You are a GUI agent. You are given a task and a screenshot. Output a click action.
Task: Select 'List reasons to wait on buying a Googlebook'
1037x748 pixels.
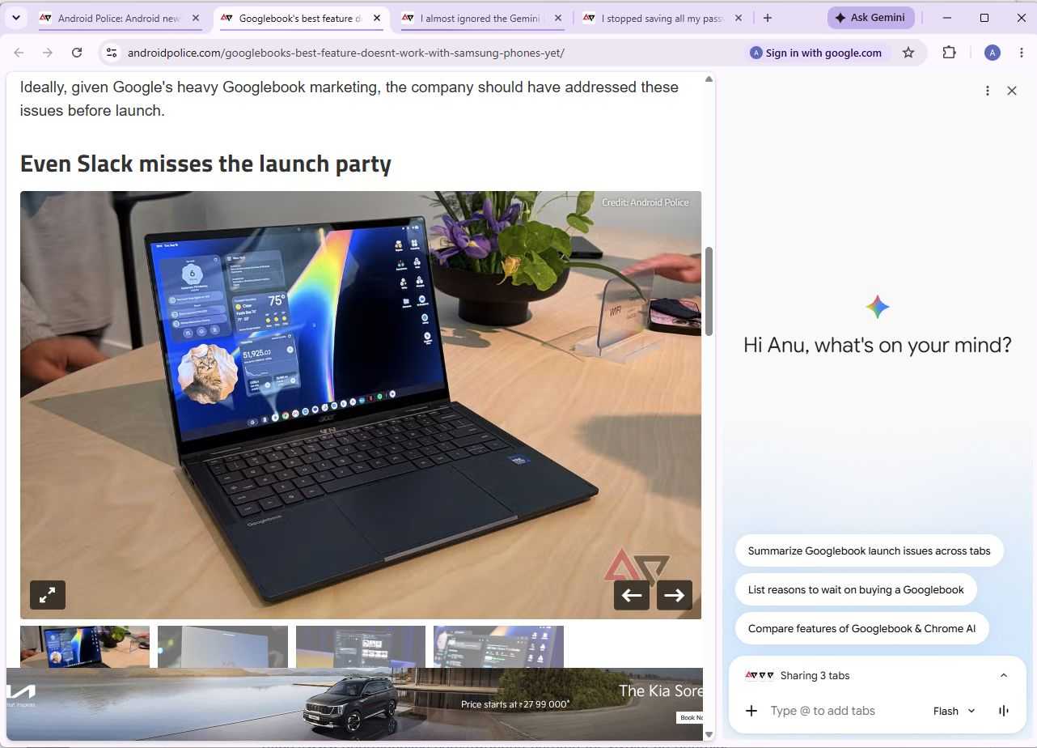tap(856, 589)
